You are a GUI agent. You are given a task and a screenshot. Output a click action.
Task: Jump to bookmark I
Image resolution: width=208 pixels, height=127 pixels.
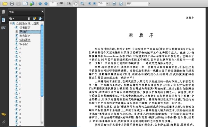tap(20, 81)
